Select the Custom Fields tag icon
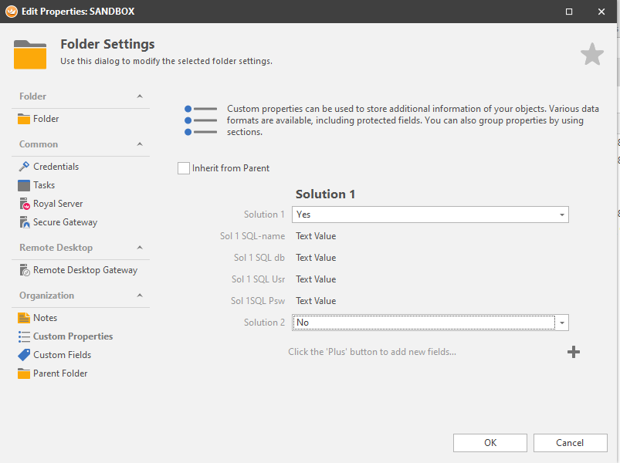The height and width of the screenshot is (463, 620). click(x=24, y=355)
